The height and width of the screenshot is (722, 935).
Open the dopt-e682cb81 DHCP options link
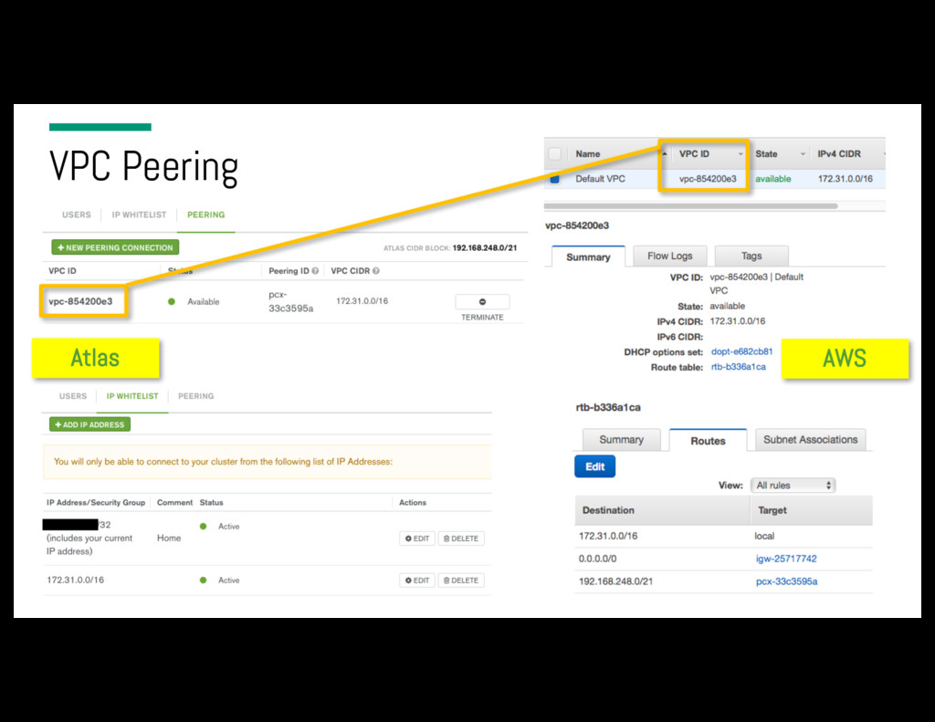[741, 351]
